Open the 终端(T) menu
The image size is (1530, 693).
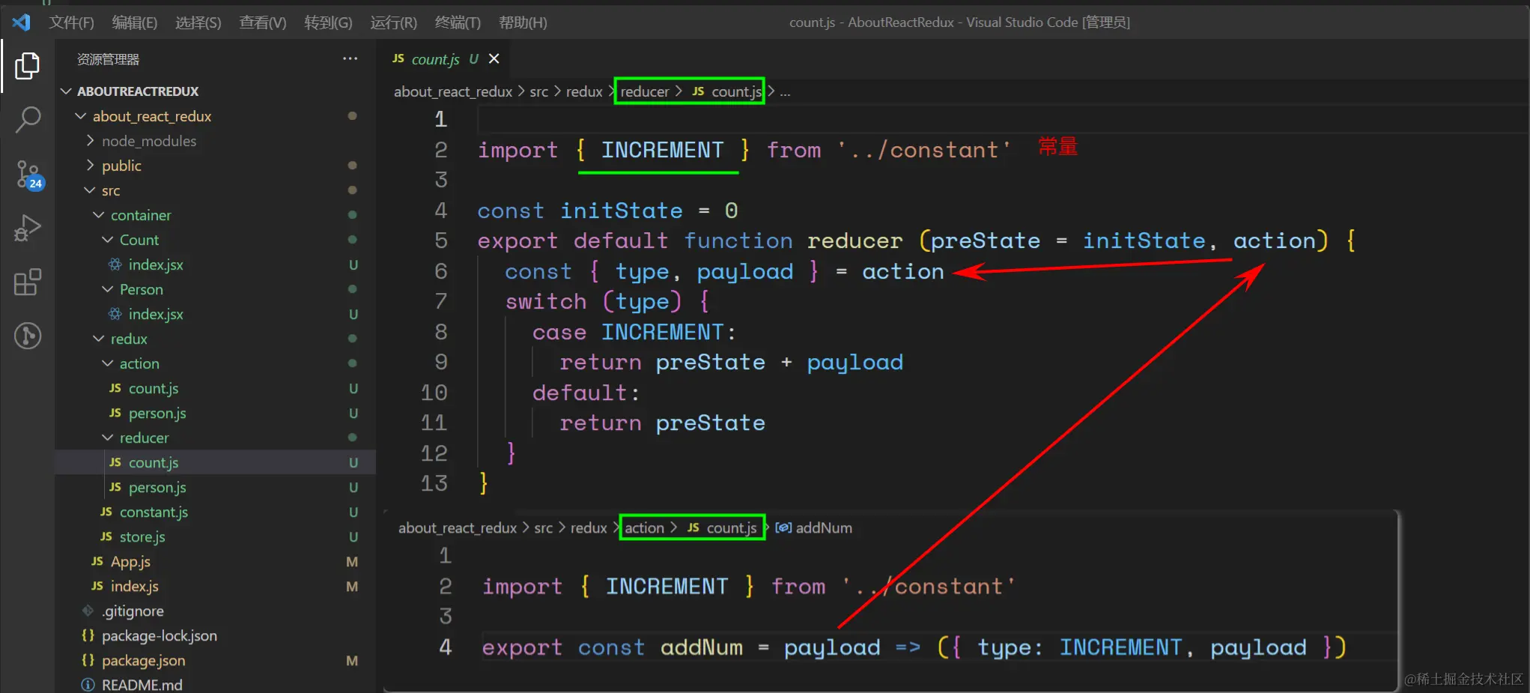click(458, 22)
